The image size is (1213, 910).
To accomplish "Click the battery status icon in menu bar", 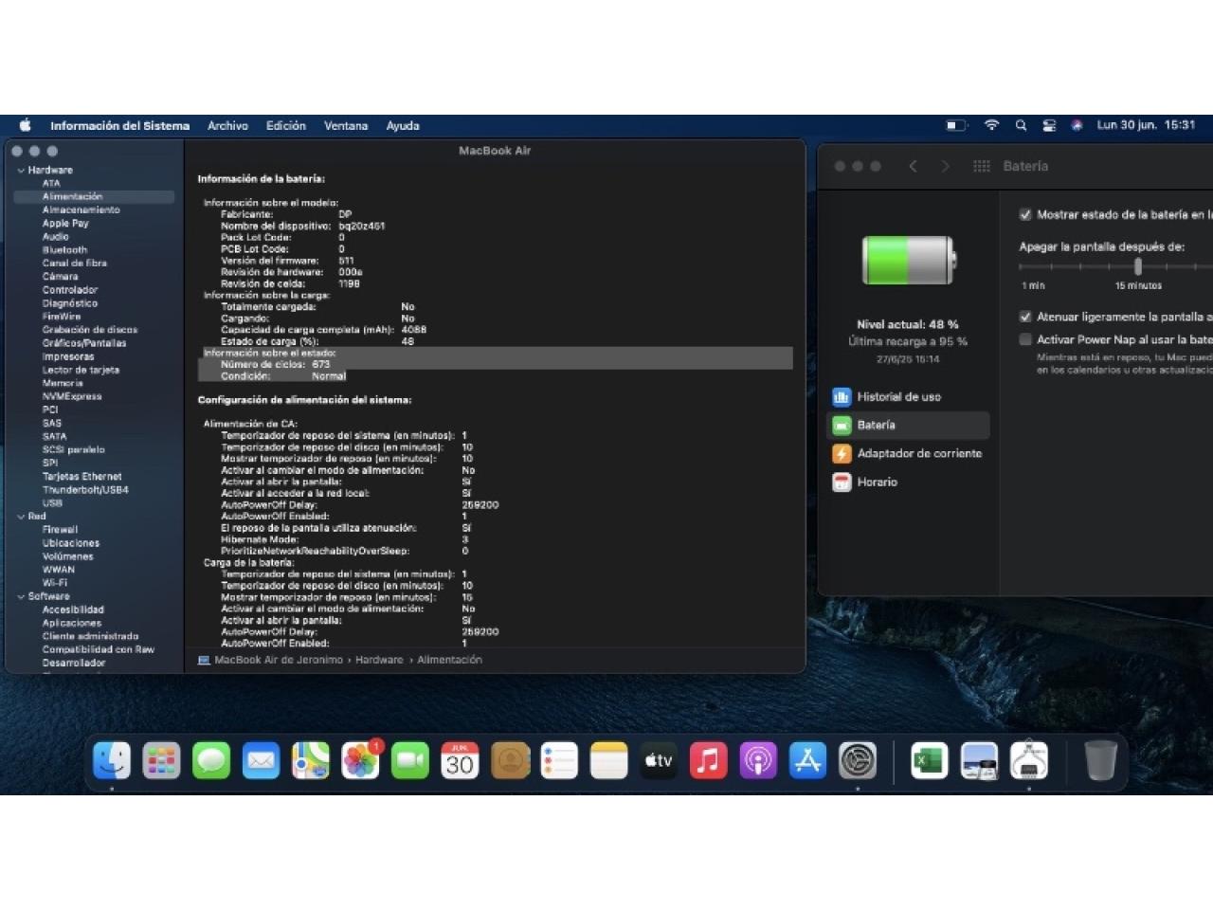I will click(x=956, y=125).
